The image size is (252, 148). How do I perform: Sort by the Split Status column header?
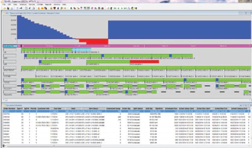pyautogui.click(x=138, y=108)
